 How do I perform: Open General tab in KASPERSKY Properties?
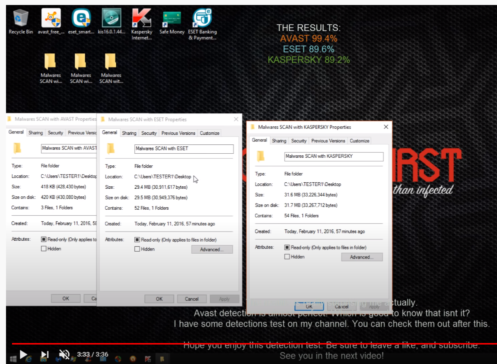[259, 140]
